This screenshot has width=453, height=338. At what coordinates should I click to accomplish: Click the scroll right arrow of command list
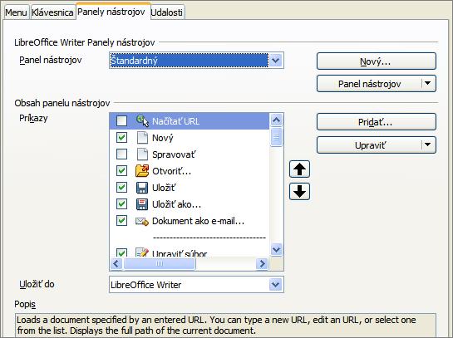[263, 263]
